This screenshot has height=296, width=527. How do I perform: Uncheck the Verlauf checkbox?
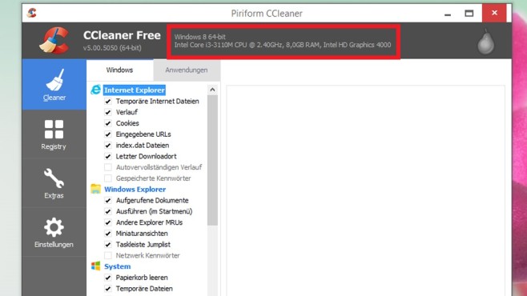click(108, 113)
